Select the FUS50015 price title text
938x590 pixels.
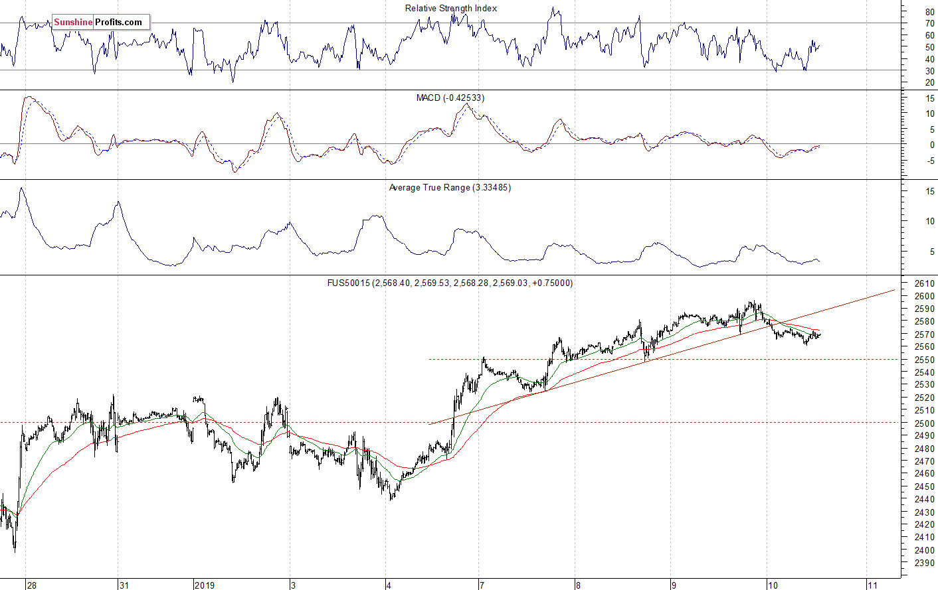[450, 283]
